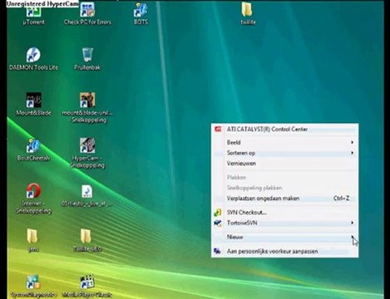Image resolution: width=390 pixels, height=299 pixels.
Task: Open the Beeld submenu
Action: coord(284,142)
